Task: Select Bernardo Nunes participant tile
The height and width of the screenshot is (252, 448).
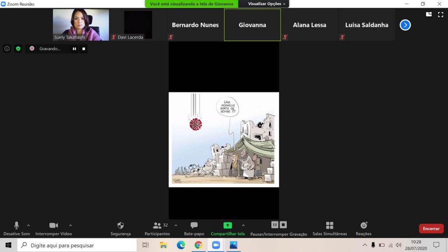Action: point(195,25)
